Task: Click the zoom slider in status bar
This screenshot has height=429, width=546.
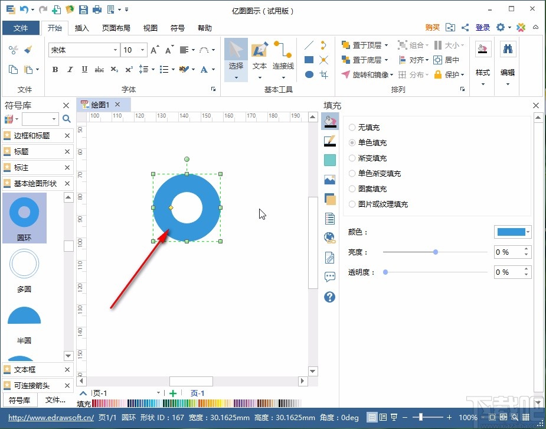Action: [x=421, y=417]
